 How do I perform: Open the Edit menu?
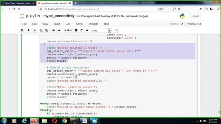[x=34, y=24]
